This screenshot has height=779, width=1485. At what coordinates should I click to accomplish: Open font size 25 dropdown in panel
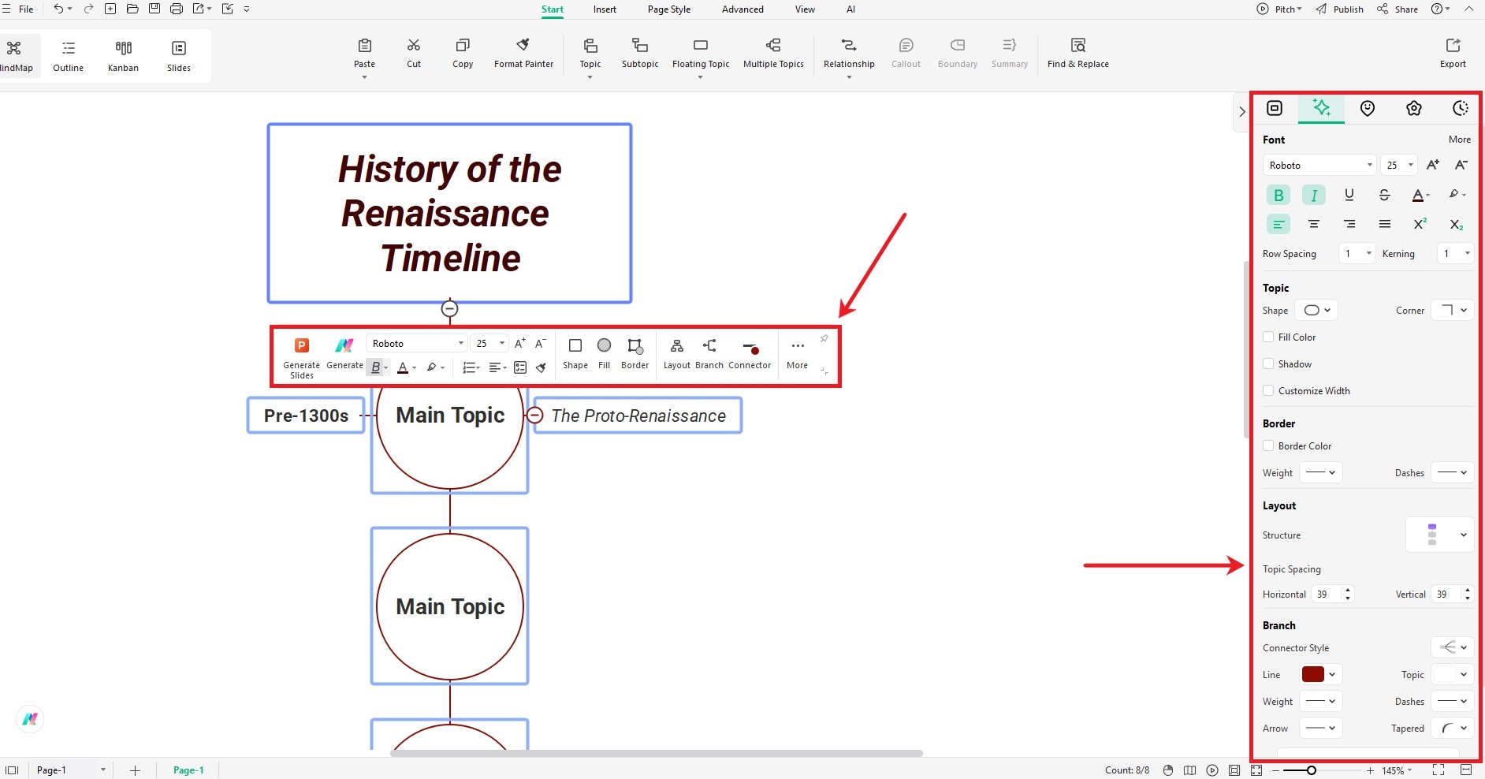[1398, 165]
